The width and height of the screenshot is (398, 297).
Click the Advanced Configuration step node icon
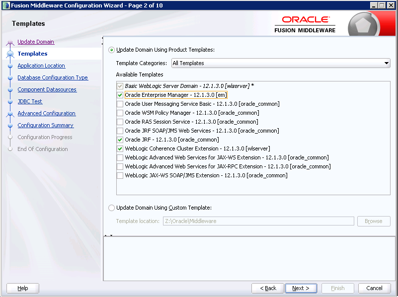[x=10, y=114]
